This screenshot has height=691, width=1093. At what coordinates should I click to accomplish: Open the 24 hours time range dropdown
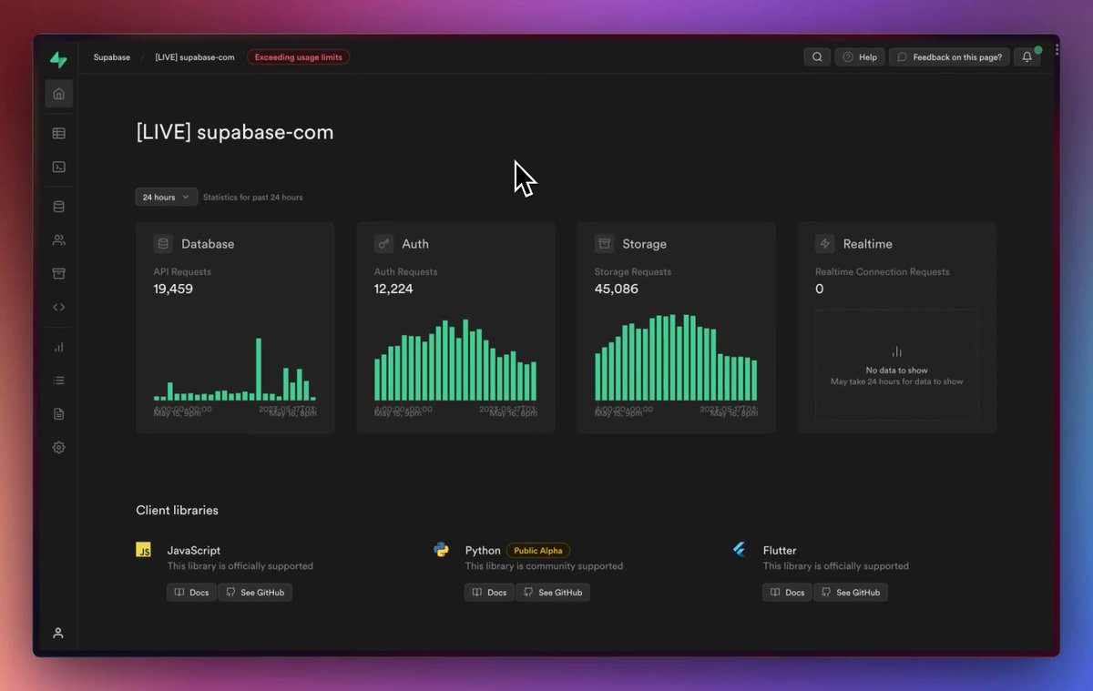point(166,197)
